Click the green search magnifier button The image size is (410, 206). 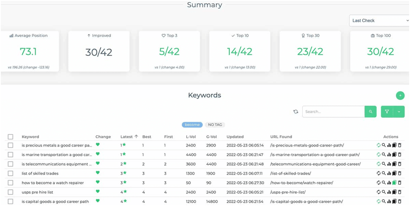(x=370, y=111)
